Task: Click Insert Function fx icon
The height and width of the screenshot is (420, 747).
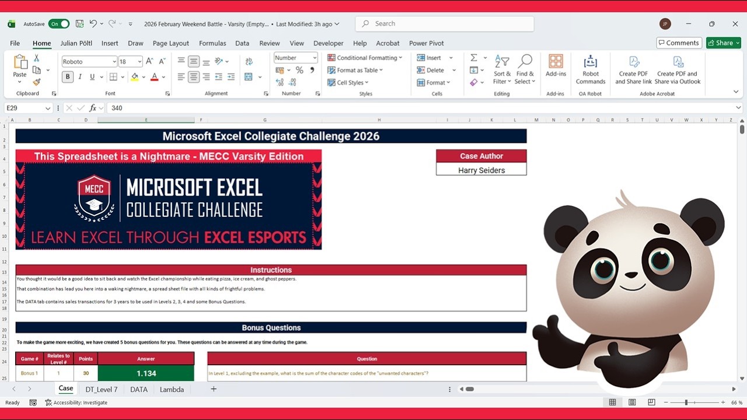Action: point(93,108)
